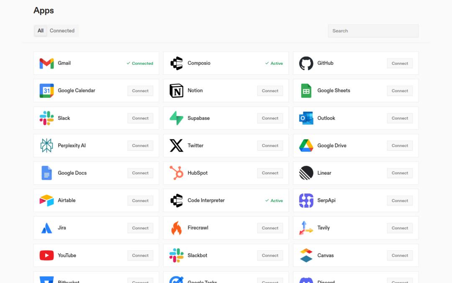Screen dimensions: 452x283
Task: Click the HubSpot sprocket icon
Action: click(x=176, y=173)
